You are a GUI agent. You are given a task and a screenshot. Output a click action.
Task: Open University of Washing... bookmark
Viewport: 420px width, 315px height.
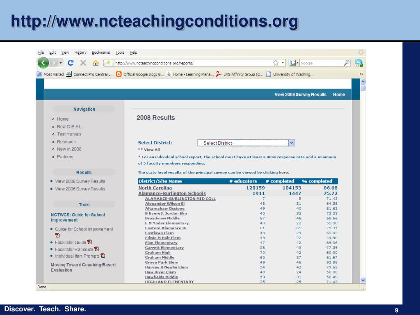(x=290, y=74)
